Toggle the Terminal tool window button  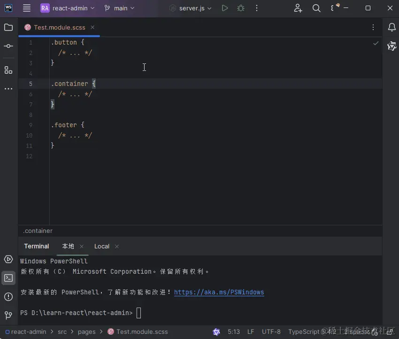8,278
